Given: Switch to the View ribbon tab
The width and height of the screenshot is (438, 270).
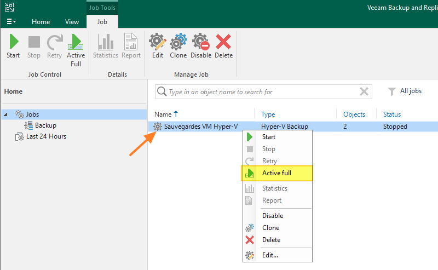Looking at the screenshot, I should tap(72, 22).
